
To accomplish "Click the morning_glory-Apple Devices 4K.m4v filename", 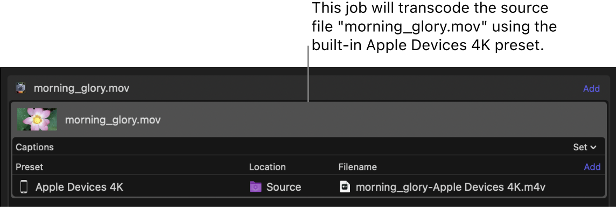I will 451,187.
